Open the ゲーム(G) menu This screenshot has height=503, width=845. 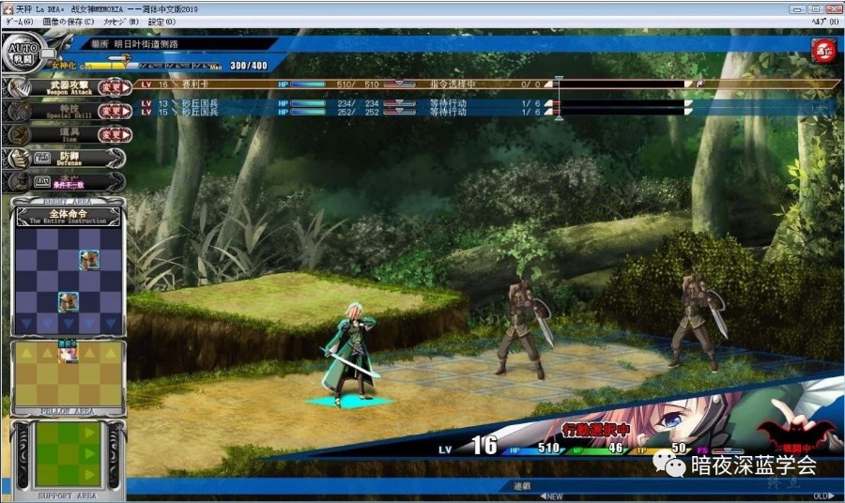tap(20, 21)
